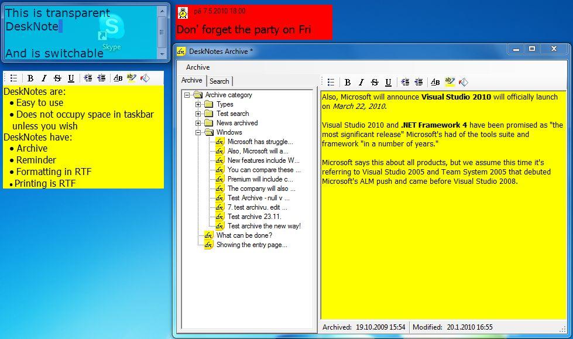Viewport: 573px width, 339px height.
Task: Toggle bullet list in the yellow desktop note
Action: coord(14,78)
